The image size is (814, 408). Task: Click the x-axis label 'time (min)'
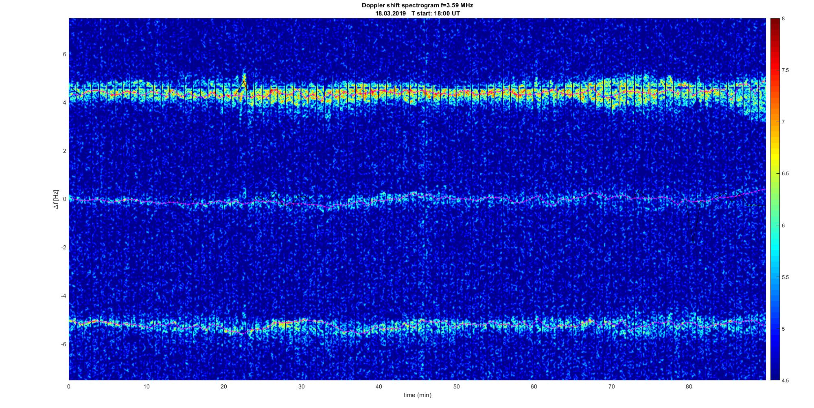point(417,395)
